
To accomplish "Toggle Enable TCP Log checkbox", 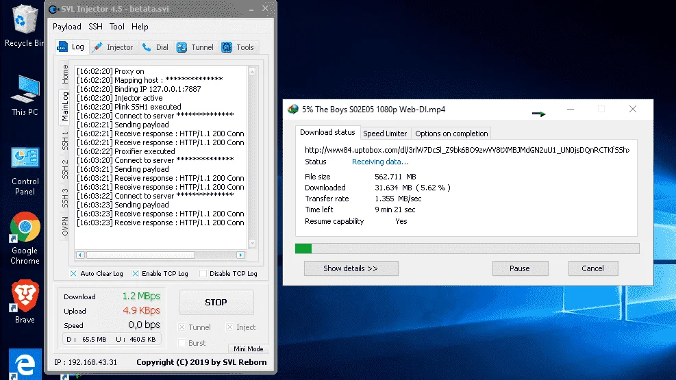I will click(136, 274).
